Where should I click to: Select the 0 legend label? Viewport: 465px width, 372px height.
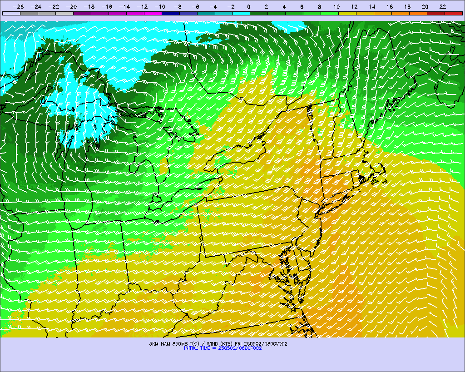(x=248, y=7)
